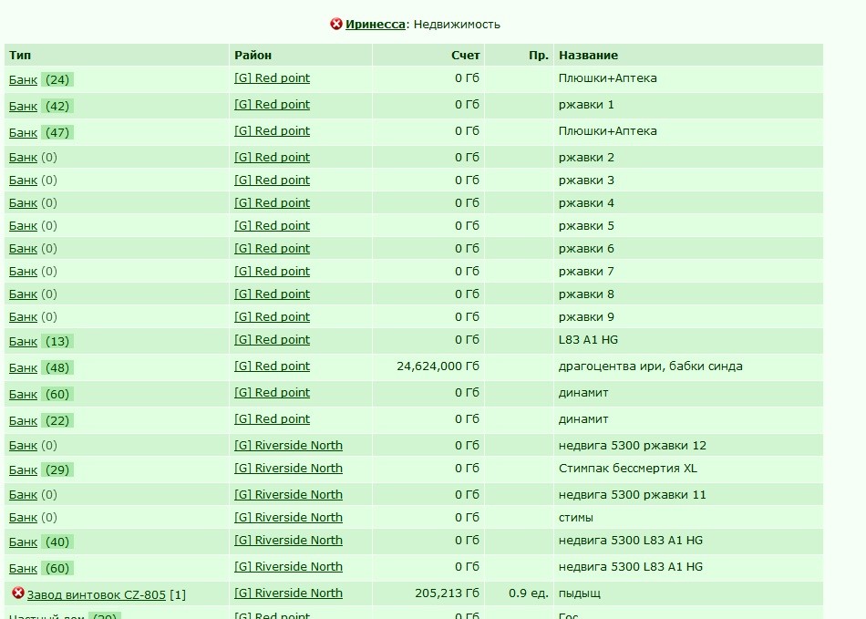Open Банк link for недвига 5300 ржавки 11
The width and height of the screenshot is (866, 619).
click(x=23, y=495)
